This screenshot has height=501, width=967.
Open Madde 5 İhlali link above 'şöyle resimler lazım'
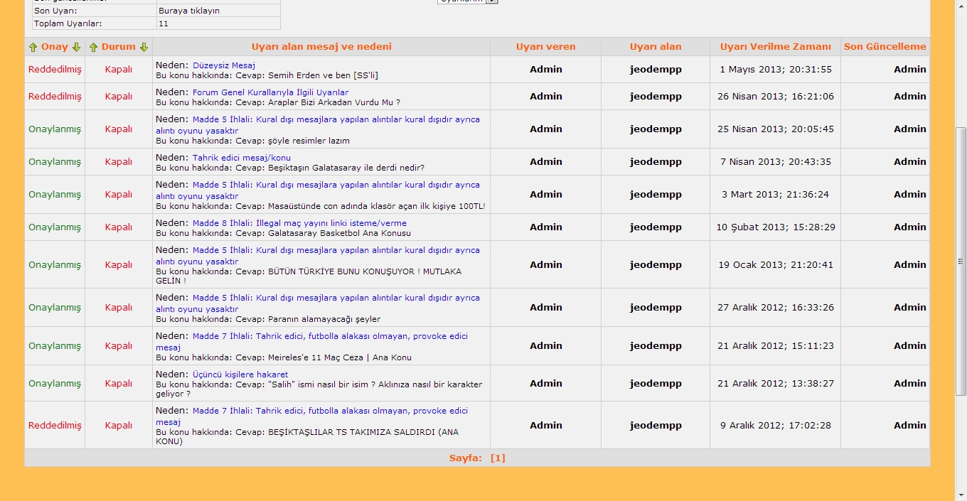318,125
